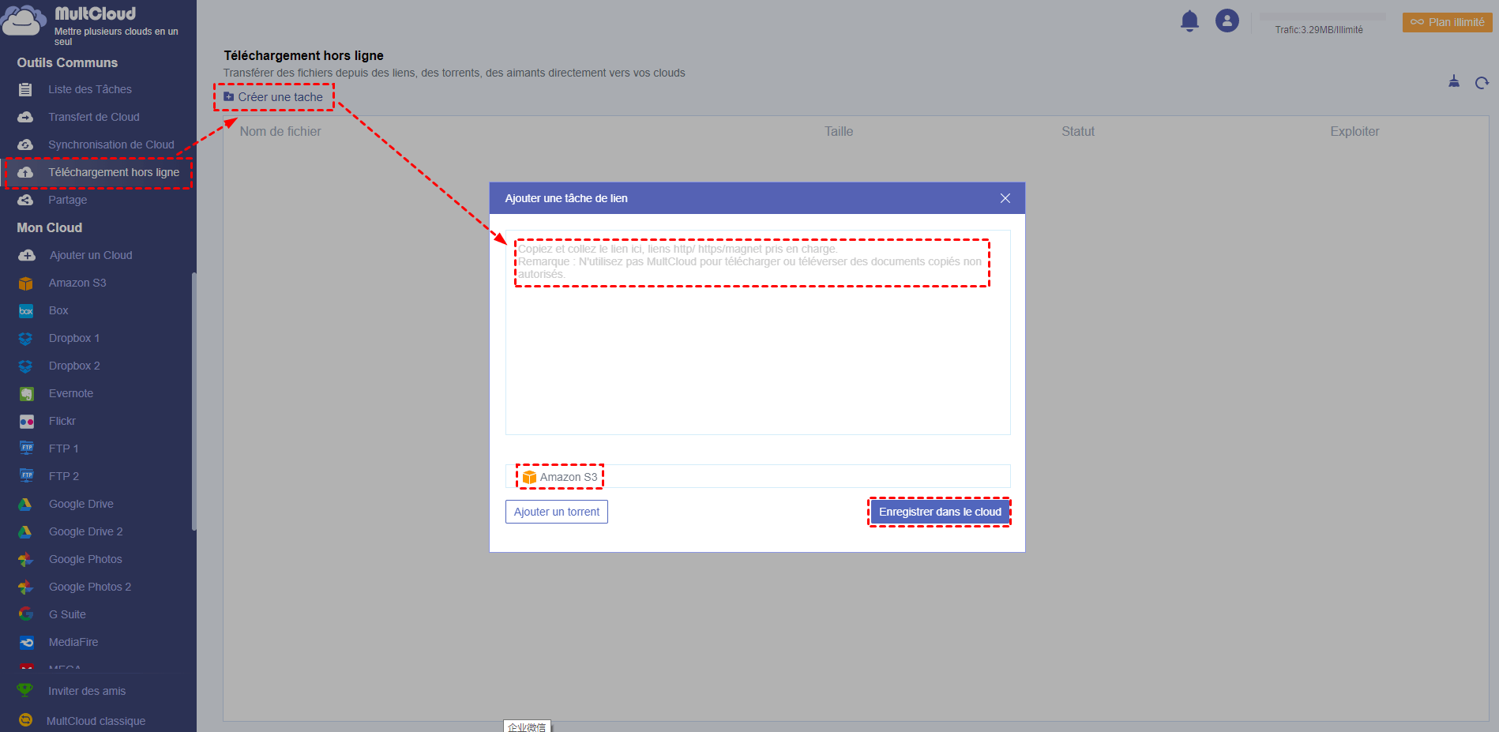
Task: Click the link paste text area
Action: point(758,332)
